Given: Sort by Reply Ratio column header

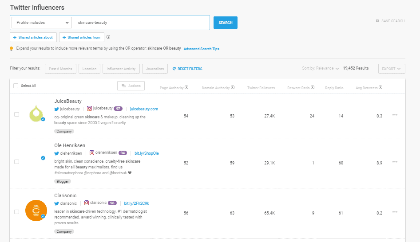Looking at the screenshot, I should coord(334,88).
